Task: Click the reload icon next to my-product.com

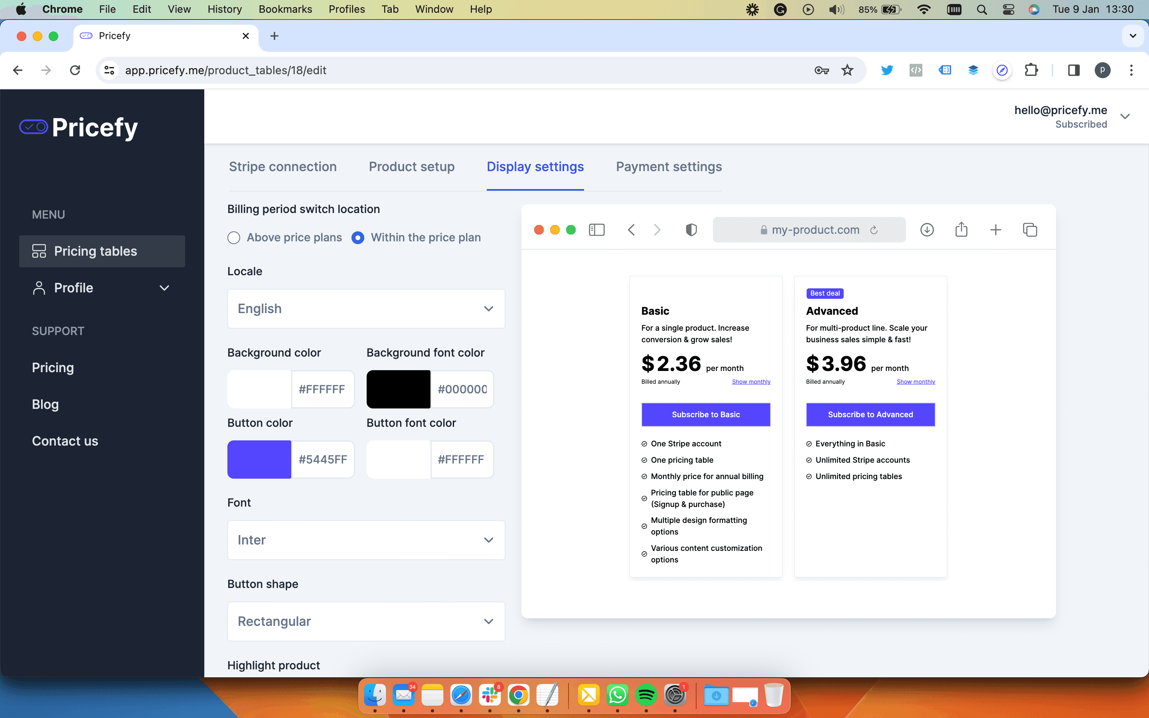Action: click(x=875, y=230)
